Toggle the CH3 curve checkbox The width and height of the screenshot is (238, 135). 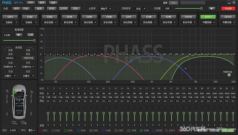[x=65, y=131]
